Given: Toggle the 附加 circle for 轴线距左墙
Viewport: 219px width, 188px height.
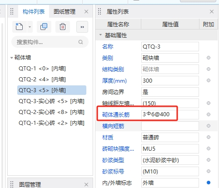Looking at the screenshot, I should 209,103.
